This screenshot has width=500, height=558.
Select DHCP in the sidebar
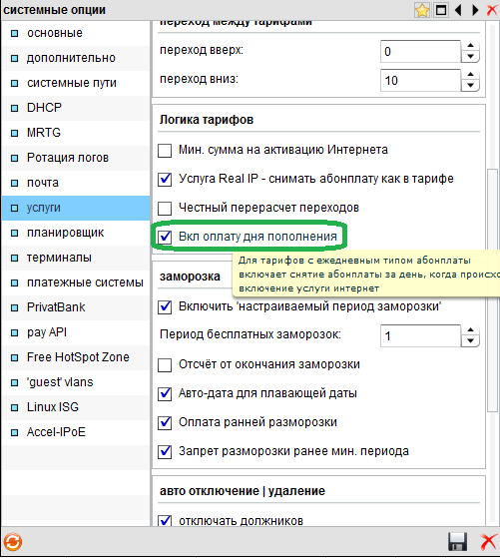(x=76, y=108)
